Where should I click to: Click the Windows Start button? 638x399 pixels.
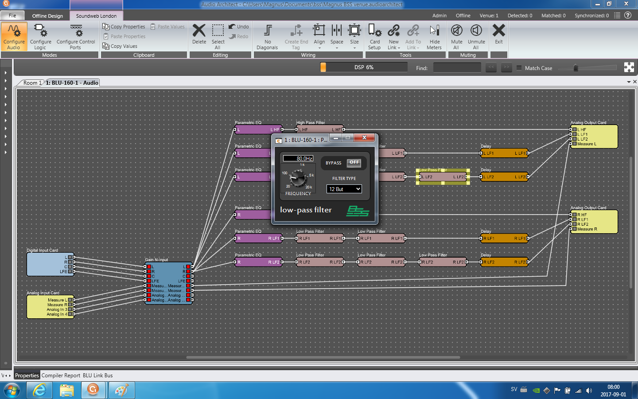coord(12,391)
